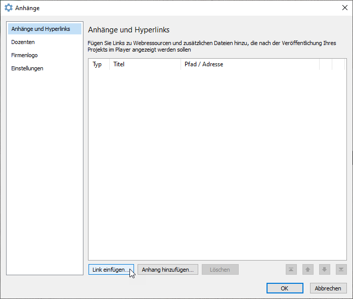Click the Anhänge und Hyperlinks heading text

tap(128, 30)
